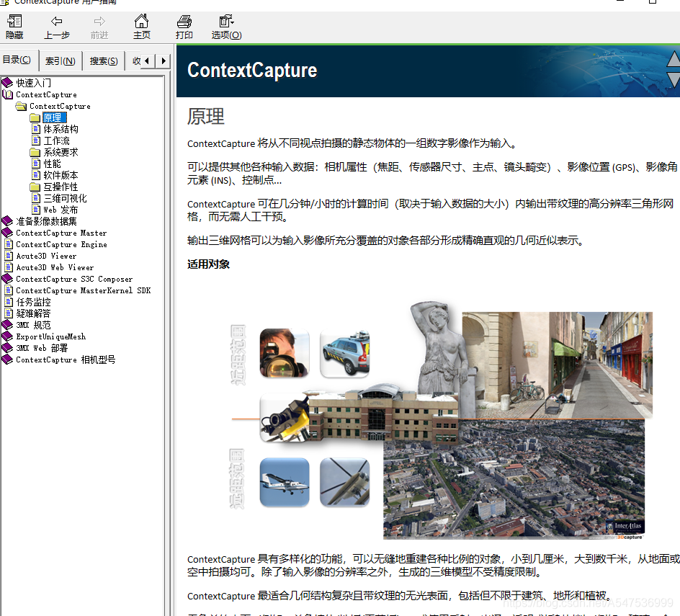
Task: Expand the ContextCapture Master book
Action: tap(7, 233)
